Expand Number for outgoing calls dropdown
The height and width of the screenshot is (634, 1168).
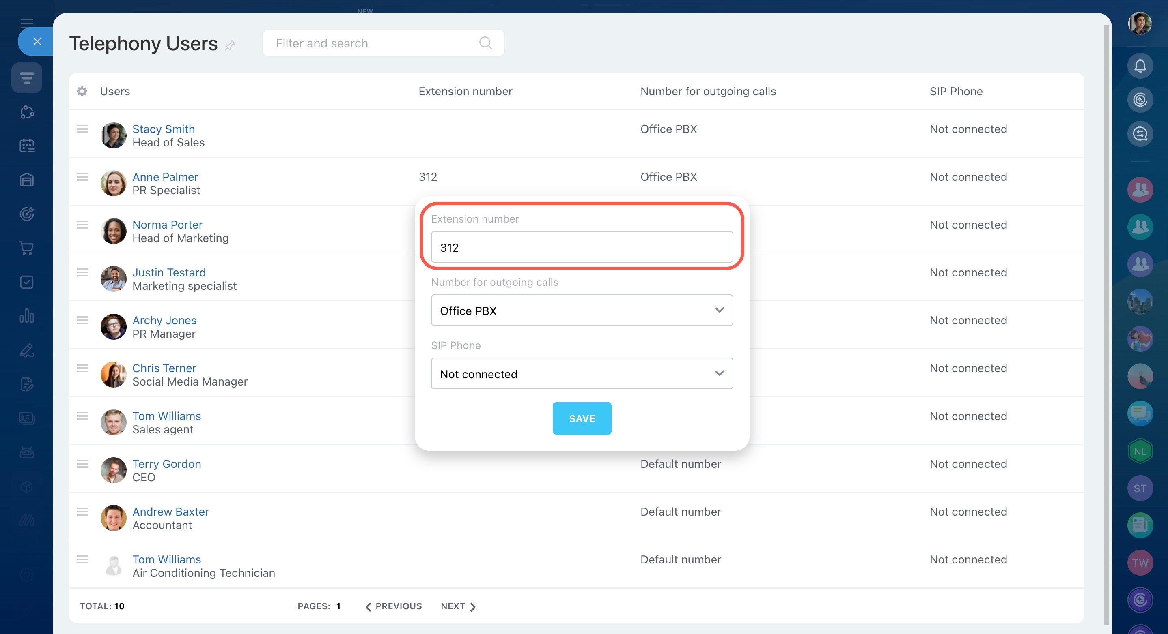coord(581,310)
